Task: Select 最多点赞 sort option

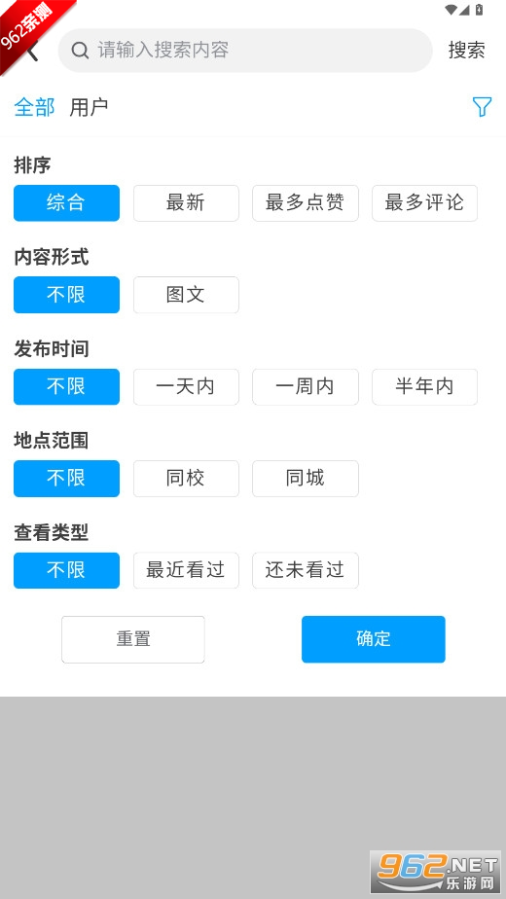Action: click(x=306, y=203)
